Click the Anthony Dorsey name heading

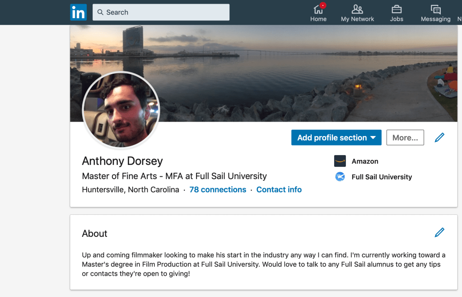point(122,161)
